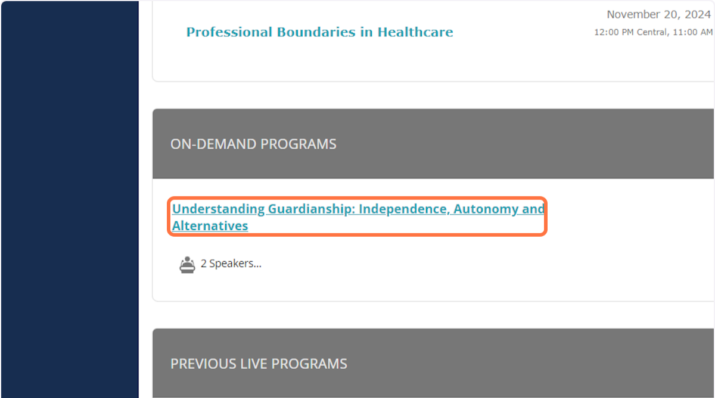Click the PREVIOUS LIVE PROGRAMS section header
This screenshot has width=715, height=398.
[x=433, y=363]
